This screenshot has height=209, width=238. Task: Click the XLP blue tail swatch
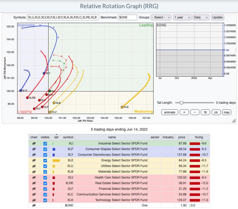[x=54, y=149]
